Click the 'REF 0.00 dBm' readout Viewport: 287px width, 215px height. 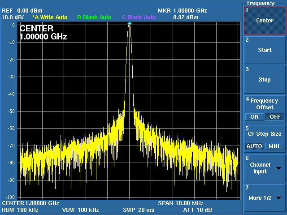pyautogui.click(x=22, y=11)
